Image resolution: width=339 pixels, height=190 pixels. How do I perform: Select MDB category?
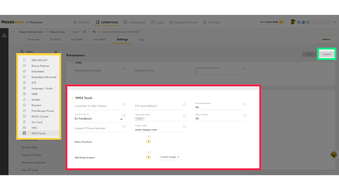tap(39, 94)
